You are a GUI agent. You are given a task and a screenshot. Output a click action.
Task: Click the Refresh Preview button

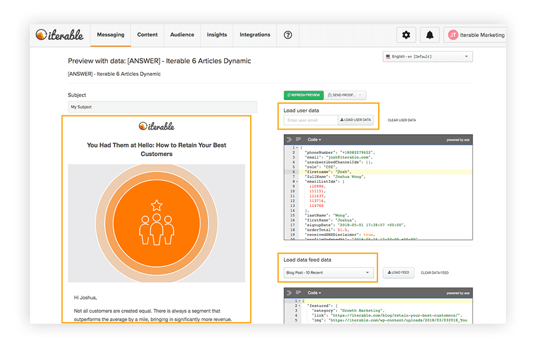[303, 95]
